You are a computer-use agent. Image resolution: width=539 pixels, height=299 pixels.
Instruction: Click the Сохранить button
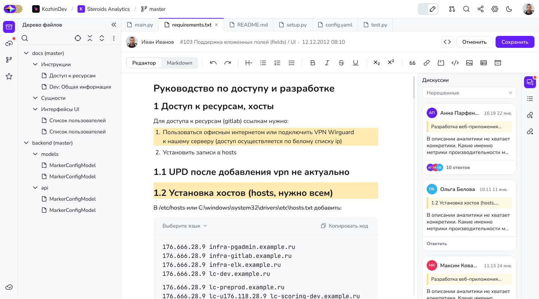tap(515, 42)
